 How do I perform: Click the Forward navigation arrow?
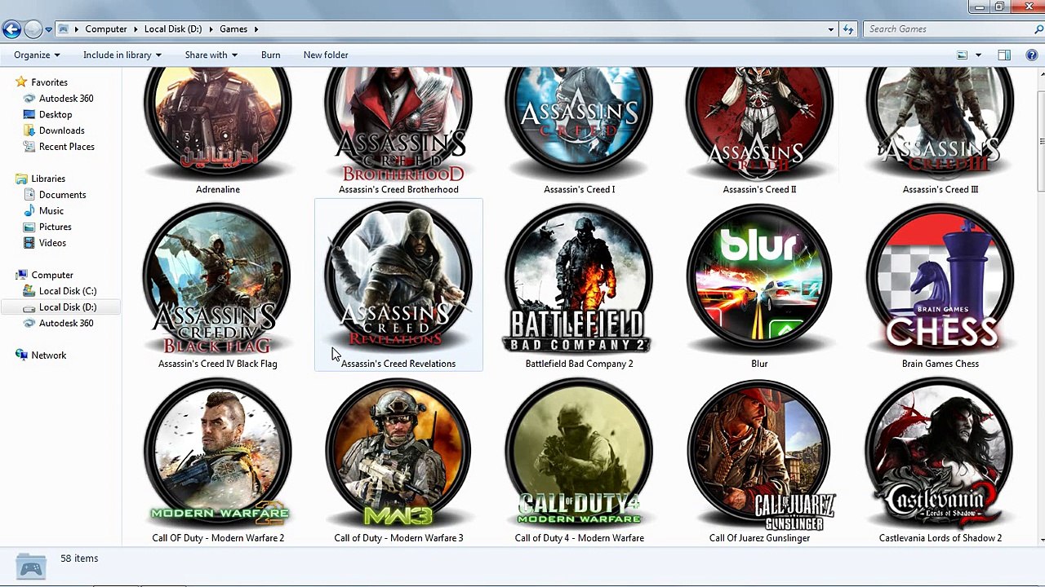(33, 29)
